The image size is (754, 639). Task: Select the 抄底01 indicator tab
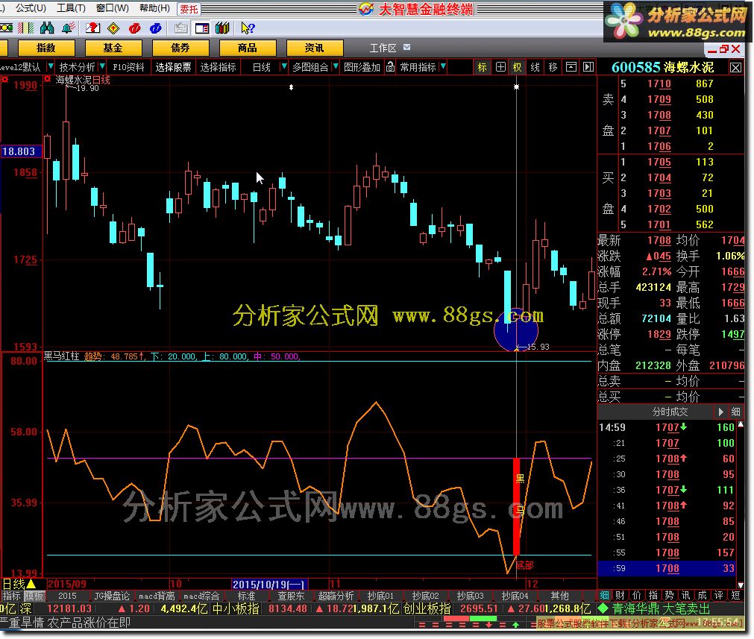pyautogui.click(x=380, y=596)
